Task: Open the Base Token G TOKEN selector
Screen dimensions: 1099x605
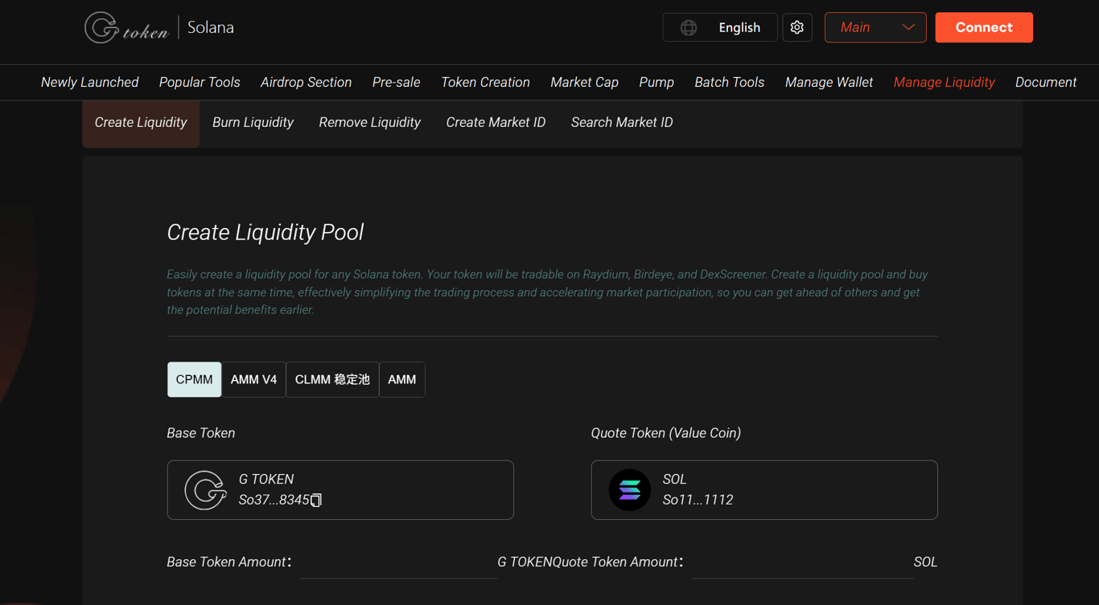Action: point(340,490)
